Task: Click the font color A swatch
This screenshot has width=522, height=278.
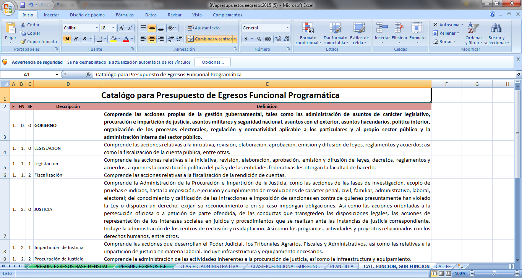Action: click(126, 39)
